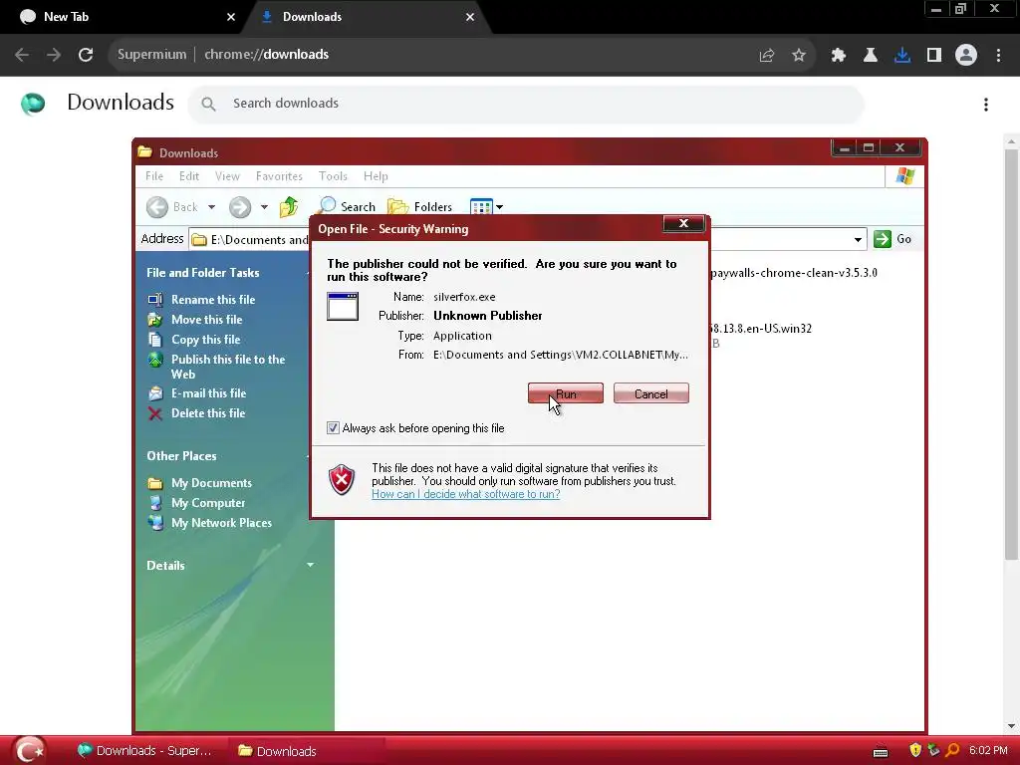Go up one folder level in Explorer

click(x=289, y=207)
